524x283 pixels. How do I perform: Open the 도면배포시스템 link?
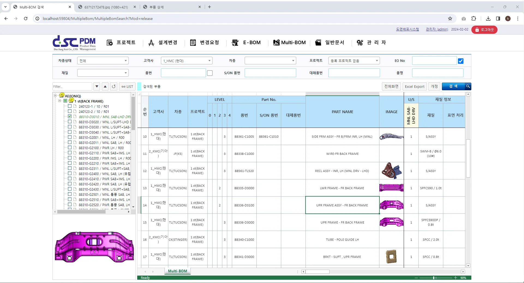408,29
